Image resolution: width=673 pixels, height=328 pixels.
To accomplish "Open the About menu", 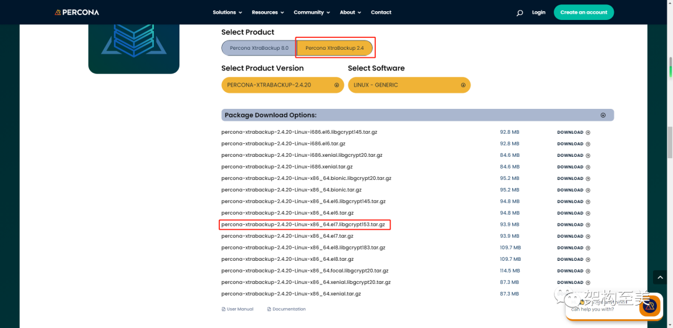I will (350, 12).
